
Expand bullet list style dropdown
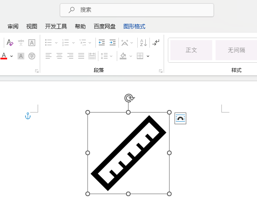56,43
